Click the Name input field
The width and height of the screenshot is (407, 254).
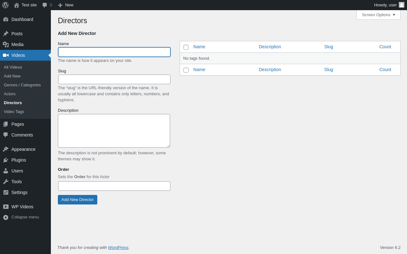pyautogui.click(x=114, y=52)
